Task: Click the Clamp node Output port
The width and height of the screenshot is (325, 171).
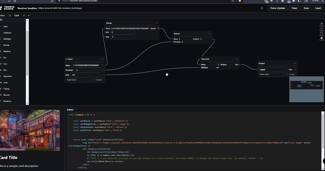Action: click(x=160, y=28)
